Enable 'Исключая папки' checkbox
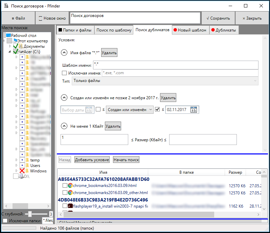Screen dimensions: 270x233 pyautogui.click(x=5, y=220)
